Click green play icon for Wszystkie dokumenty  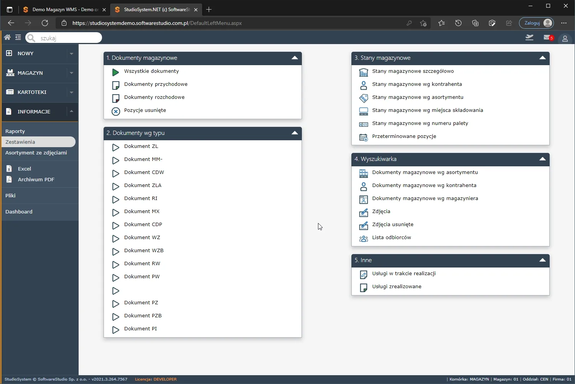click(115, 72)
